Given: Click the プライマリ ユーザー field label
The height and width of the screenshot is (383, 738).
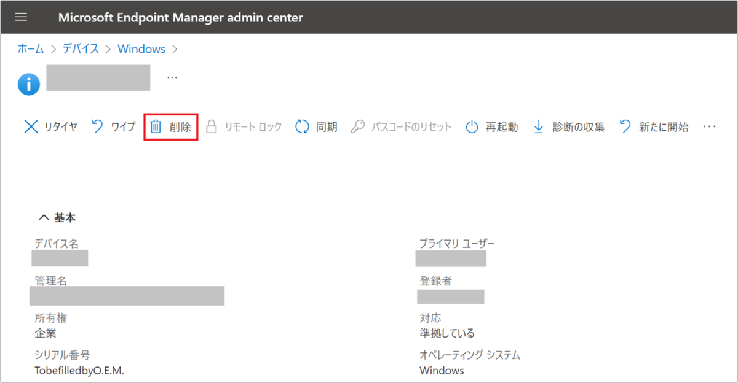Looking at the screenshot, I should click(457, 244).
